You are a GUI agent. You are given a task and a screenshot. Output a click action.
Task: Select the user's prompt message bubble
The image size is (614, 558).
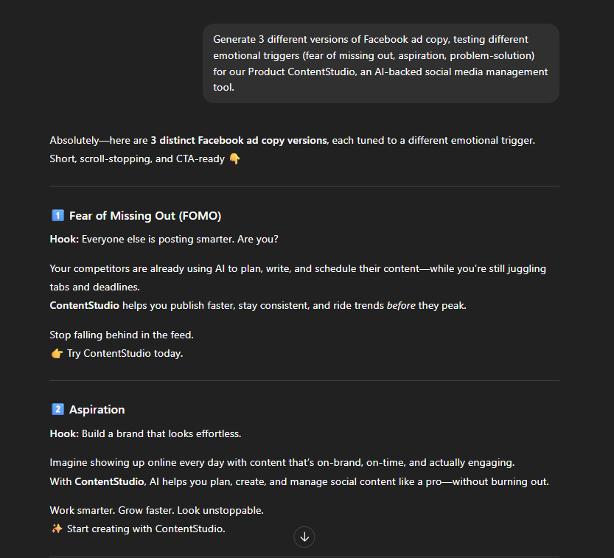pos(380,63)
